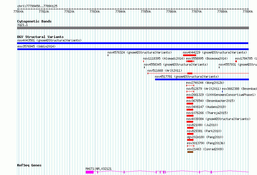
Task: Click the Xq21.1 band label
Action: [23, 25]
